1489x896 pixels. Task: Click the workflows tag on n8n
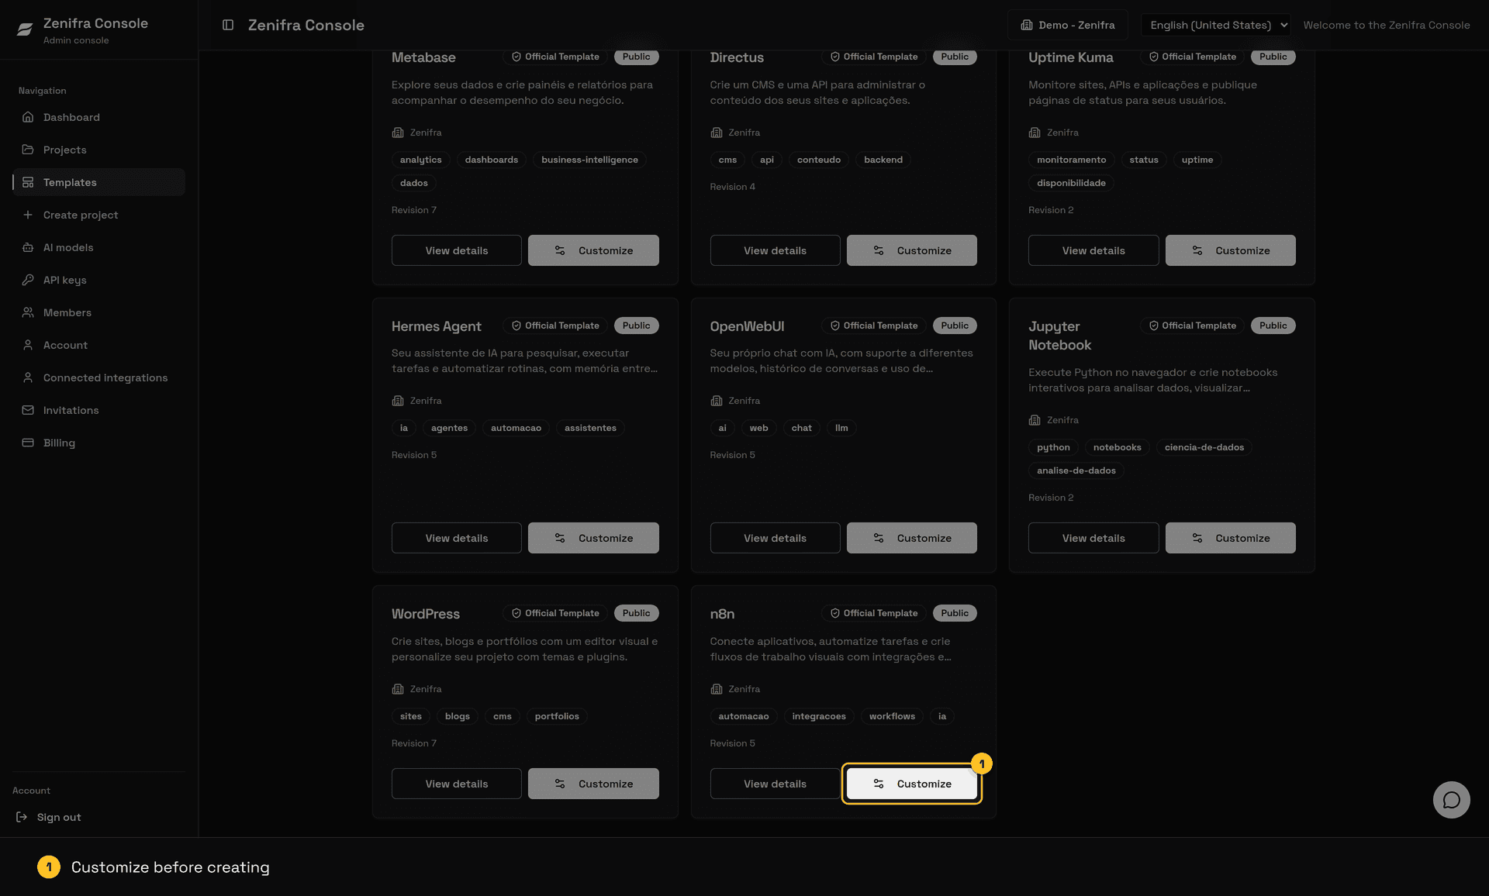(x=892, y=716)
